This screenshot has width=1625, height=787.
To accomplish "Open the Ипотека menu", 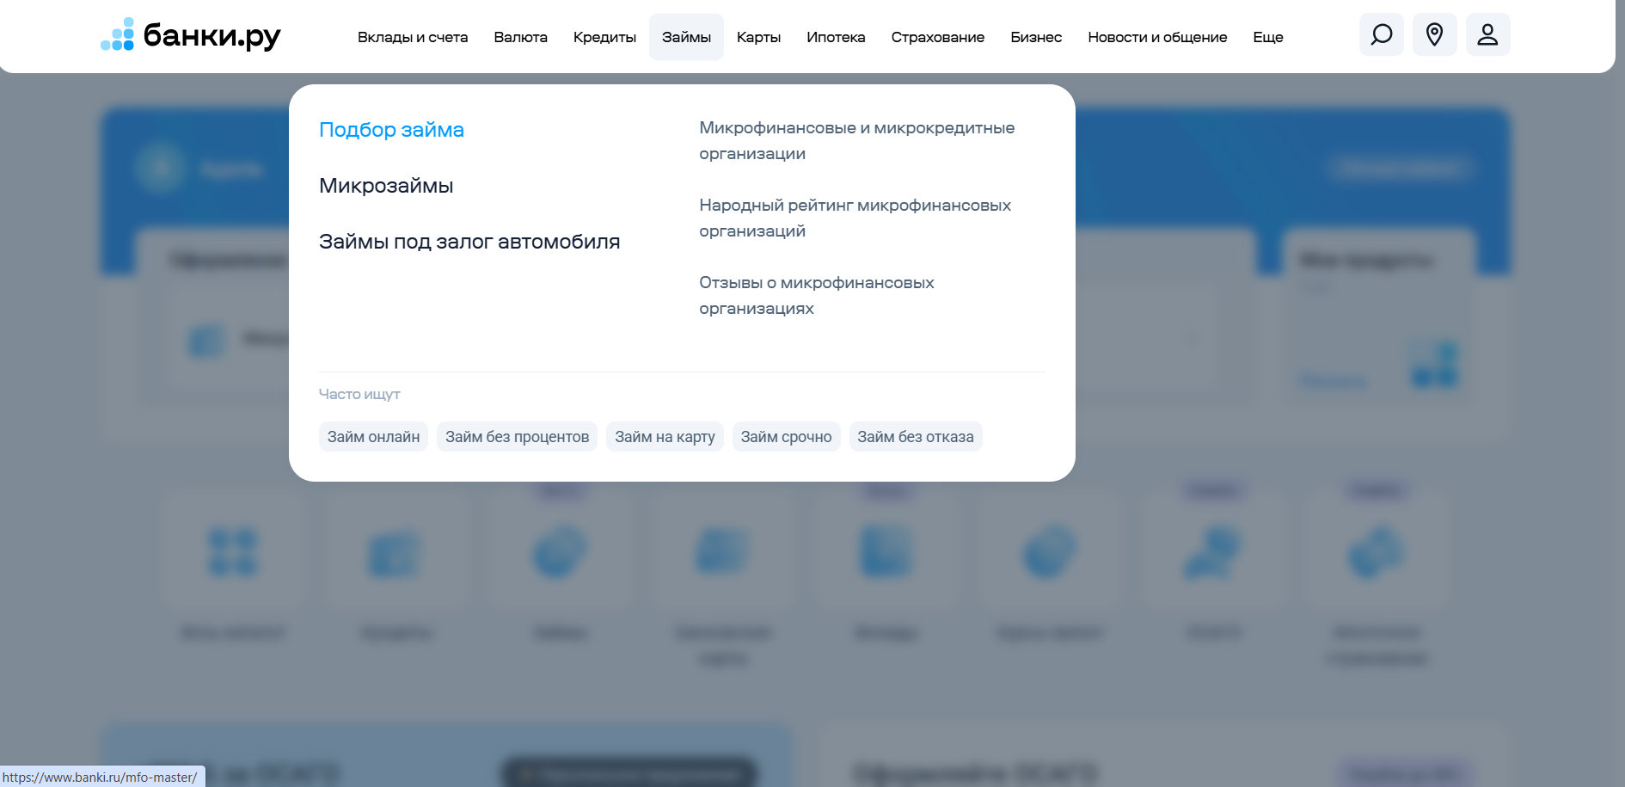I will point(836,37).
